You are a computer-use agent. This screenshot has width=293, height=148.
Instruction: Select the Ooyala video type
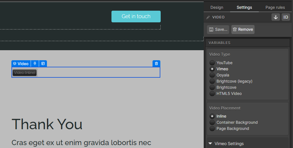[212, 75]
